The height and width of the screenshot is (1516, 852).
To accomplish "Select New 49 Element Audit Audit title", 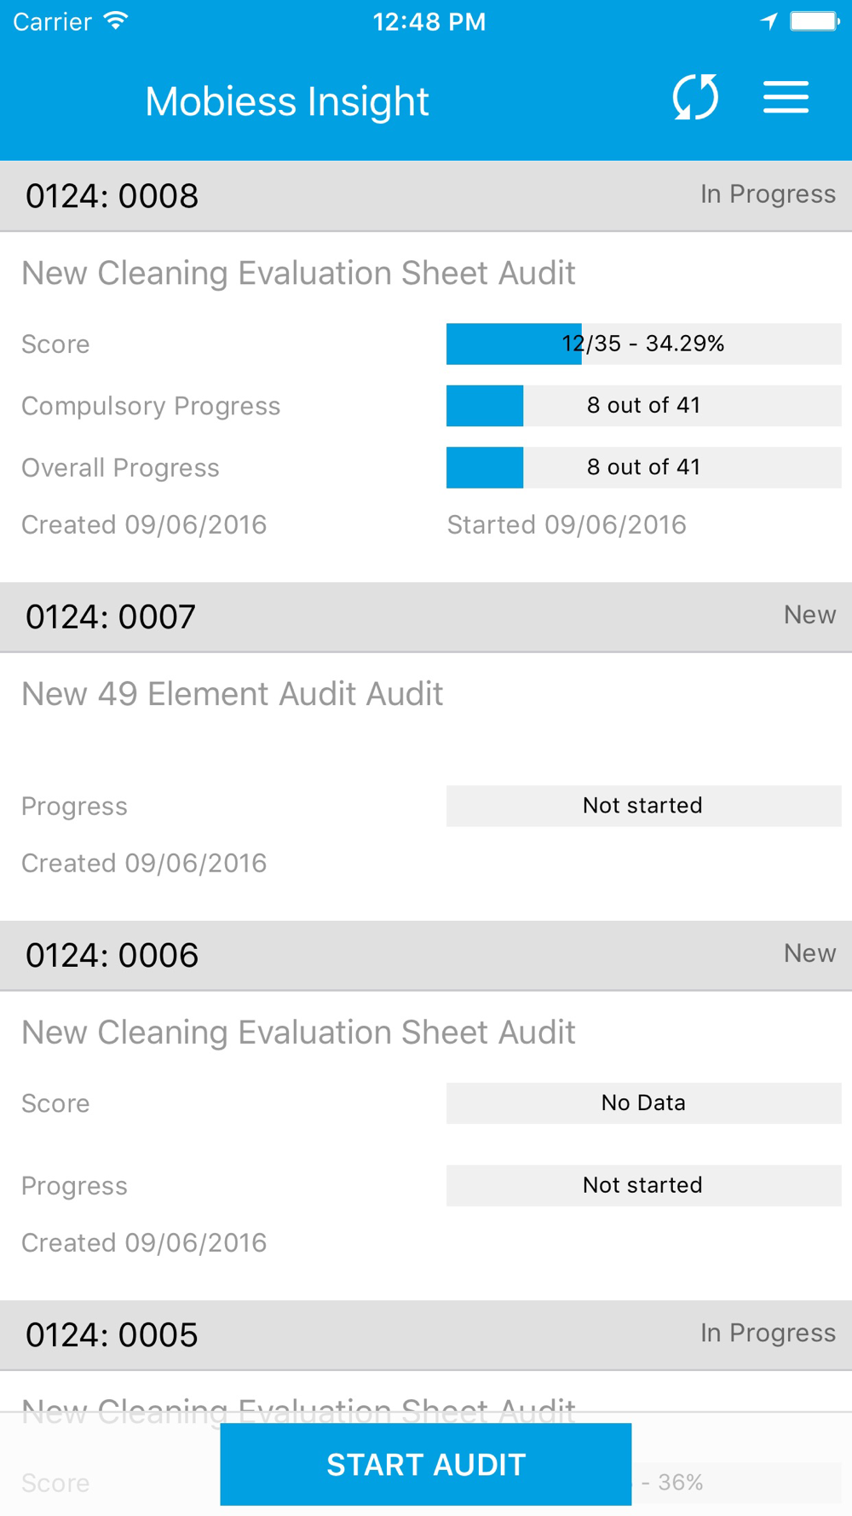I will coord(232,694).
